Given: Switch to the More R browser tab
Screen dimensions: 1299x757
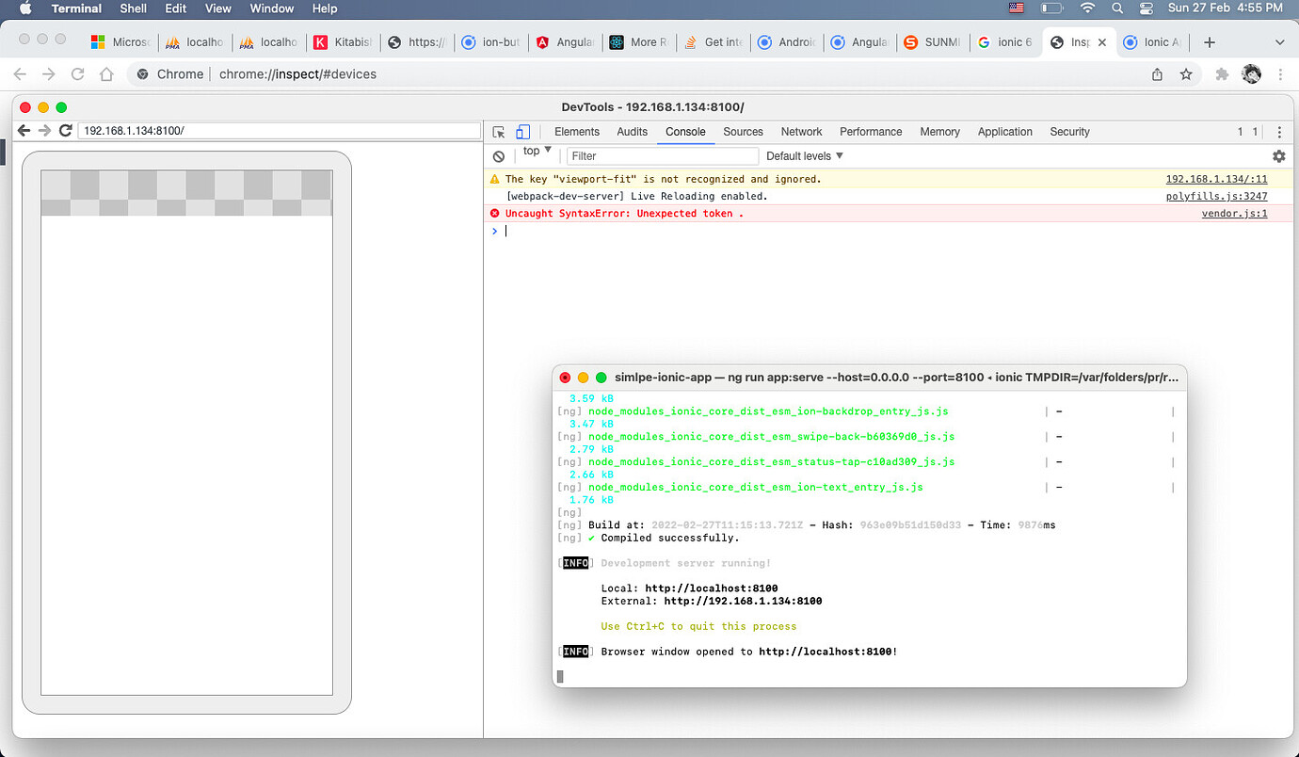Looking at the screenshot, I should pos(639,42).
